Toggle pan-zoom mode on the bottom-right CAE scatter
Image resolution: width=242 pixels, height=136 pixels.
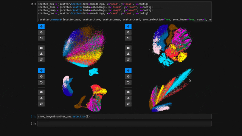[128, 71]
